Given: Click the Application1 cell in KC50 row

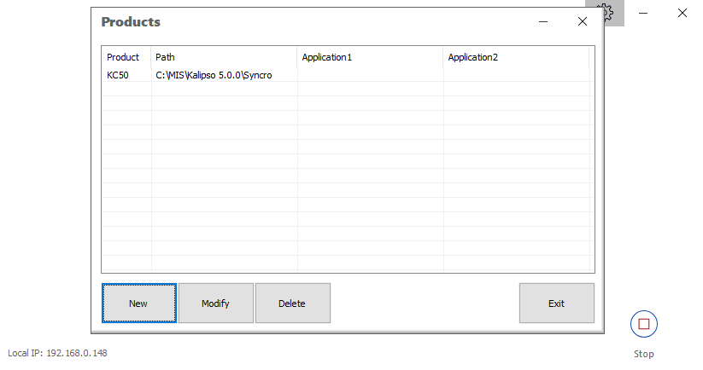Looking at the screenshot, I should click(370, 75).
